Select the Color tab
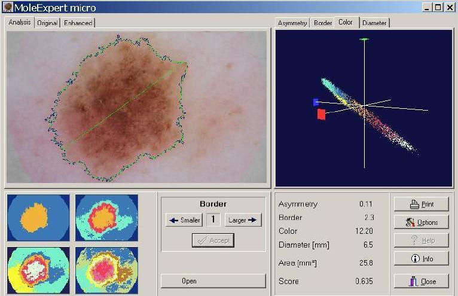 [x=346, y=22]
